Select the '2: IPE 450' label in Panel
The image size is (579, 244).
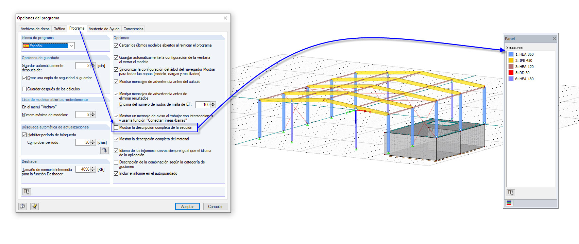[524, 60]
